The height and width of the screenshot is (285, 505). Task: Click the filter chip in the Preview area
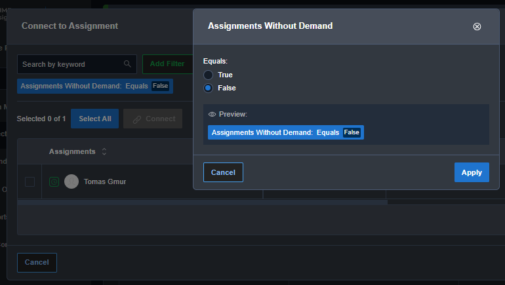(285, 132)
